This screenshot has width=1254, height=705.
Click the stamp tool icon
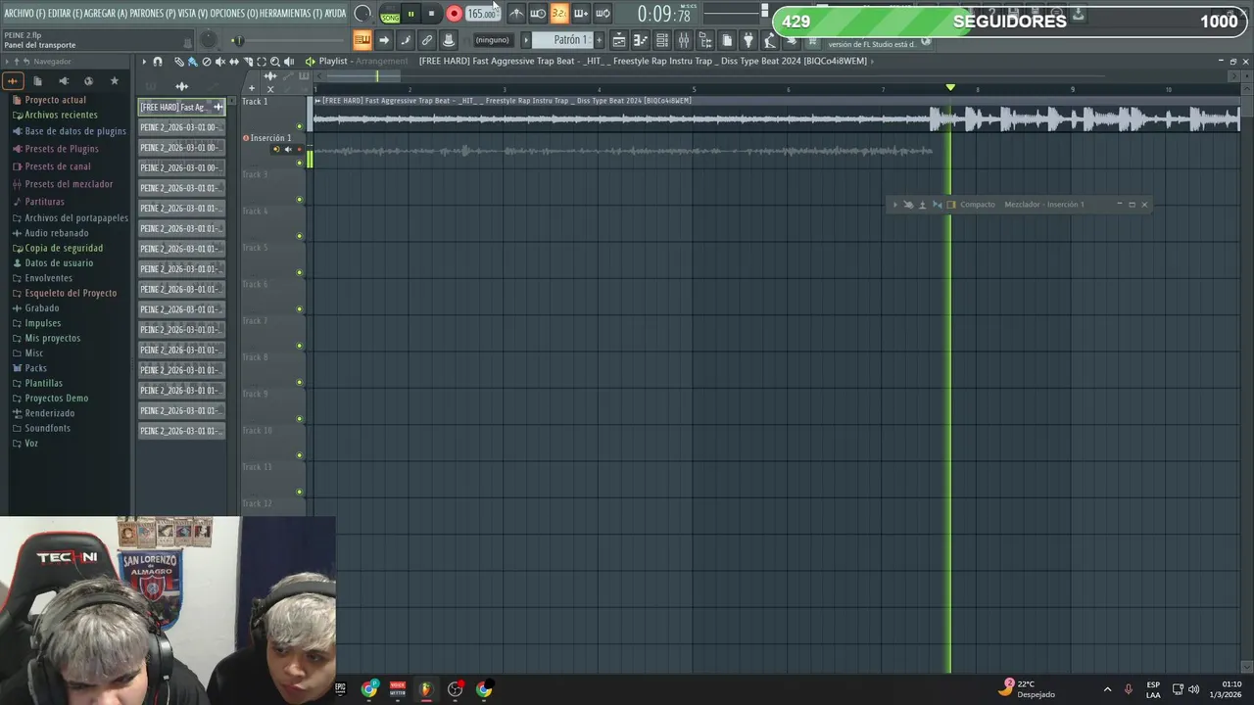[449, 40]
